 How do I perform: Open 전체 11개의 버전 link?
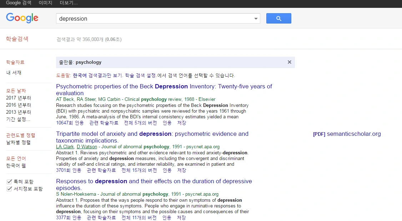point(139,218)
